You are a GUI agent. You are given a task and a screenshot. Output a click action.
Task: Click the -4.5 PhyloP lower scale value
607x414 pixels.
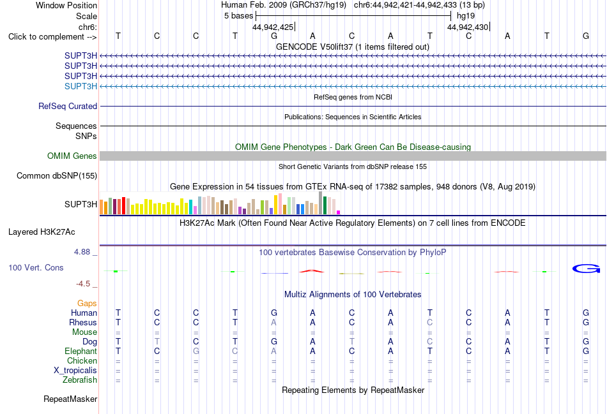point(83,284)
